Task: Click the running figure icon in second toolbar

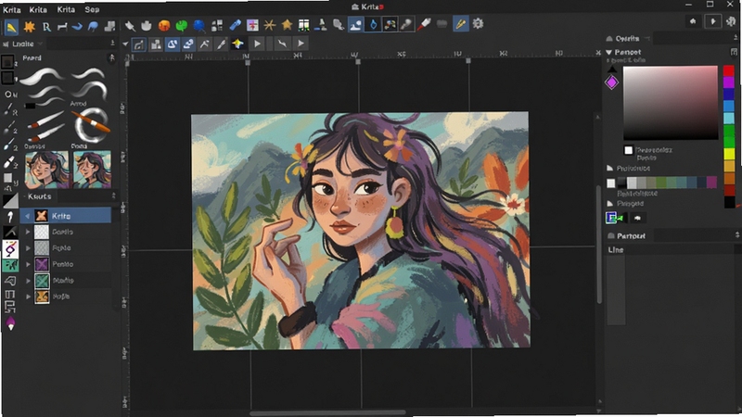Action: 204,44
